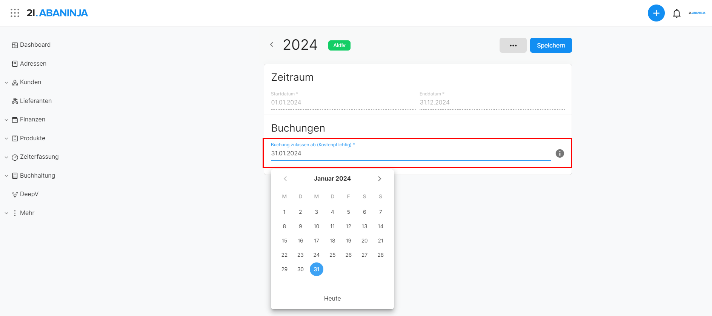Viewport: 712px width, 316px height.
Task: Expand the Kunden menu chevron
Action: point(6,83)
